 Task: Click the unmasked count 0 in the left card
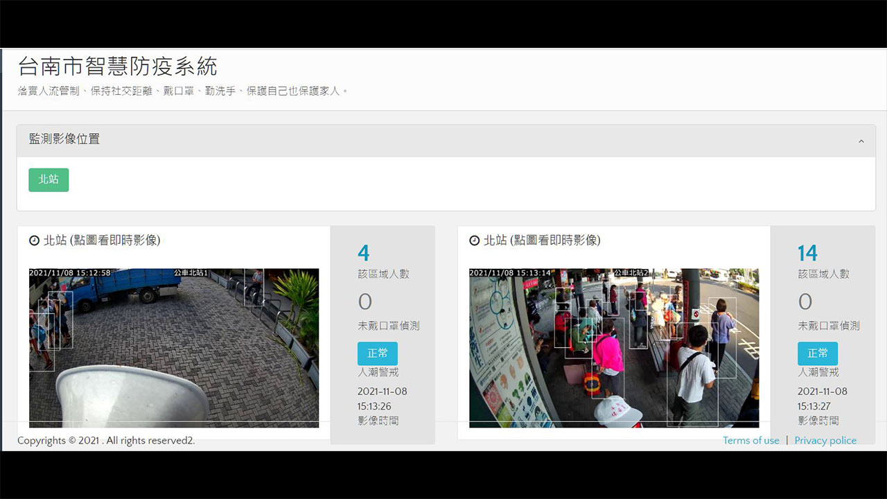click(x=365, y=301)
